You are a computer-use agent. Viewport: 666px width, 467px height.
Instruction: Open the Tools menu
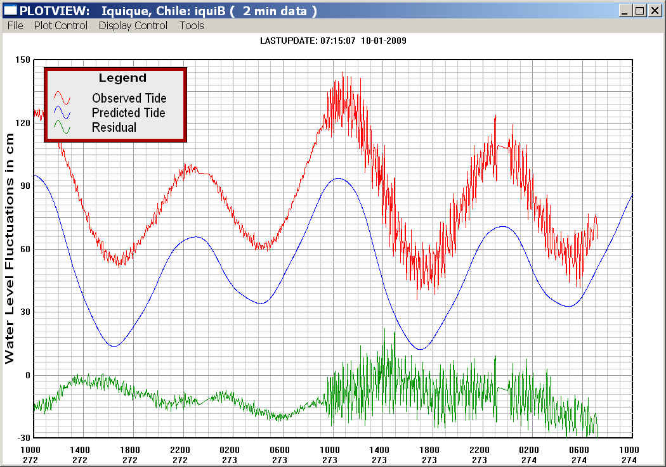click(x=192, y=25)
